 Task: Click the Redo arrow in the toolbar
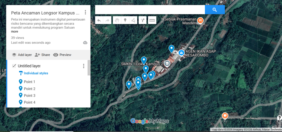click(x=107, y=20)
